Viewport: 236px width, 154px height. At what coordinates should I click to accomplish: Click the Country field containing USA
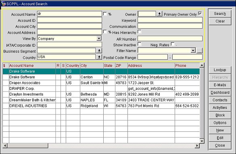[67, 57]
